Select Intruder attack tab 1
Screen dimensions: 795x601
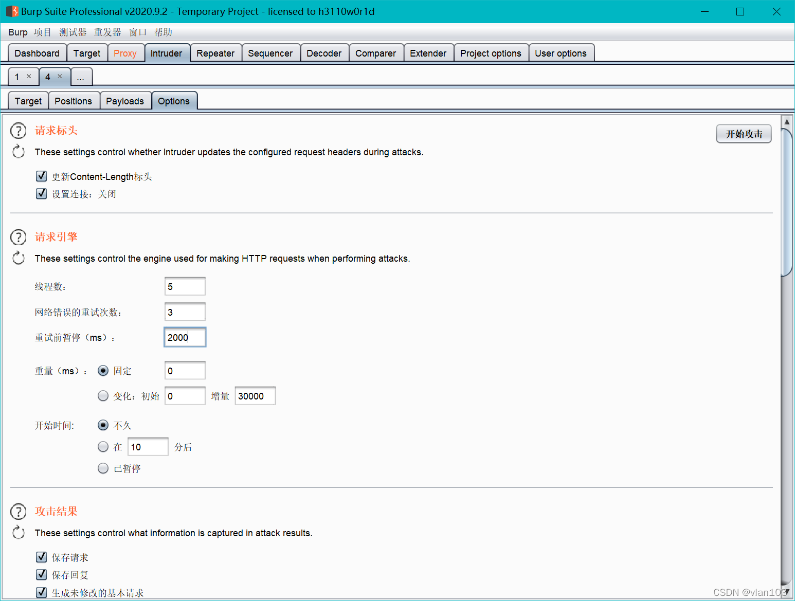point(17,77)
